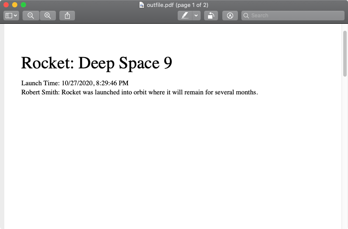This screenshot has height=229, width=348.
Task: Open the sidebar view menu button
Action: pos(11,16)
